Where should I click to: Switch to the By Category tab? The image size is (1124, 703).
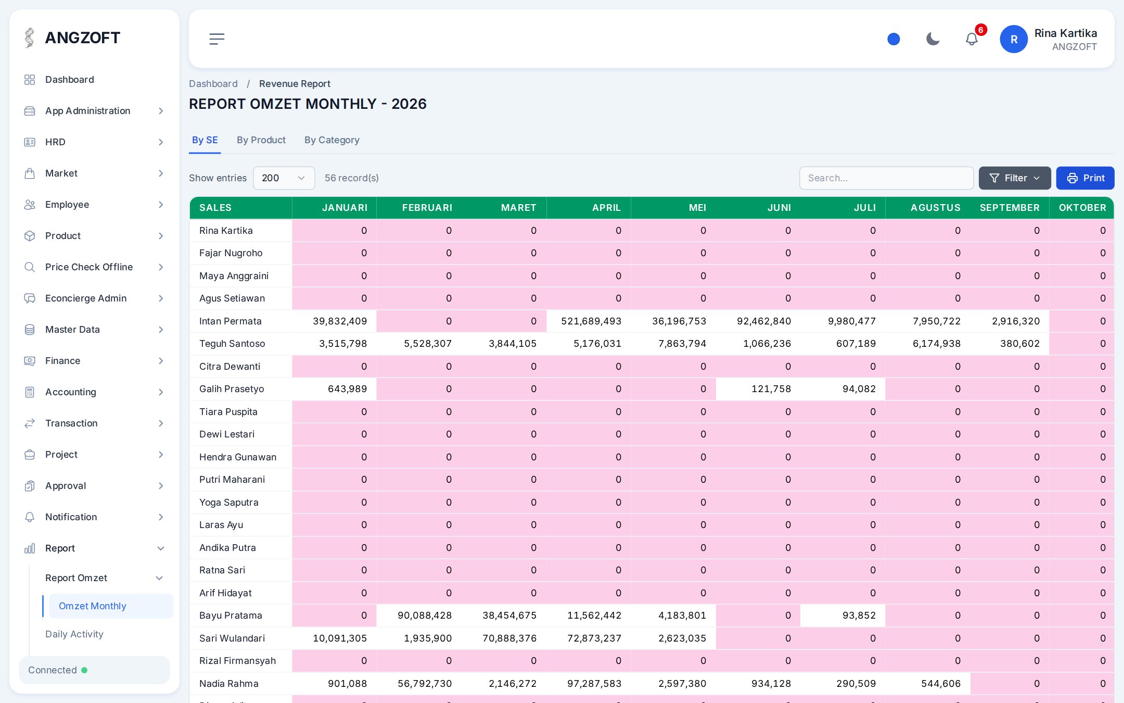tap(332, 140)
